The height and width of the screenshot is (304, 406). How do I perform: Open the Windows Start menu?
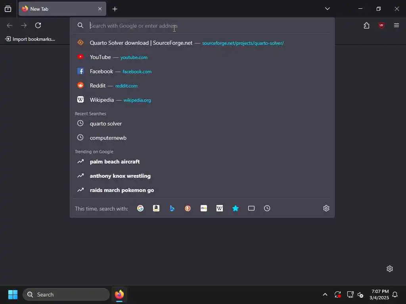[x=13, y=294]
